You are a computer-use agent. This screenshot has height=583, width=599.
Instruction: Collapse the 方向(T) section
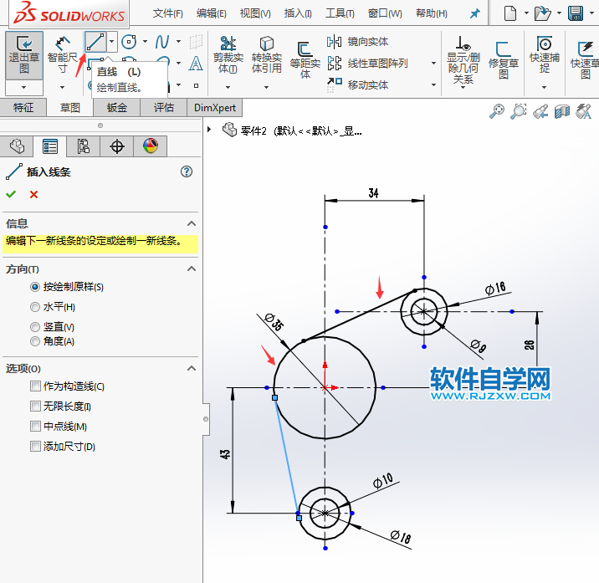click(192, 269)
